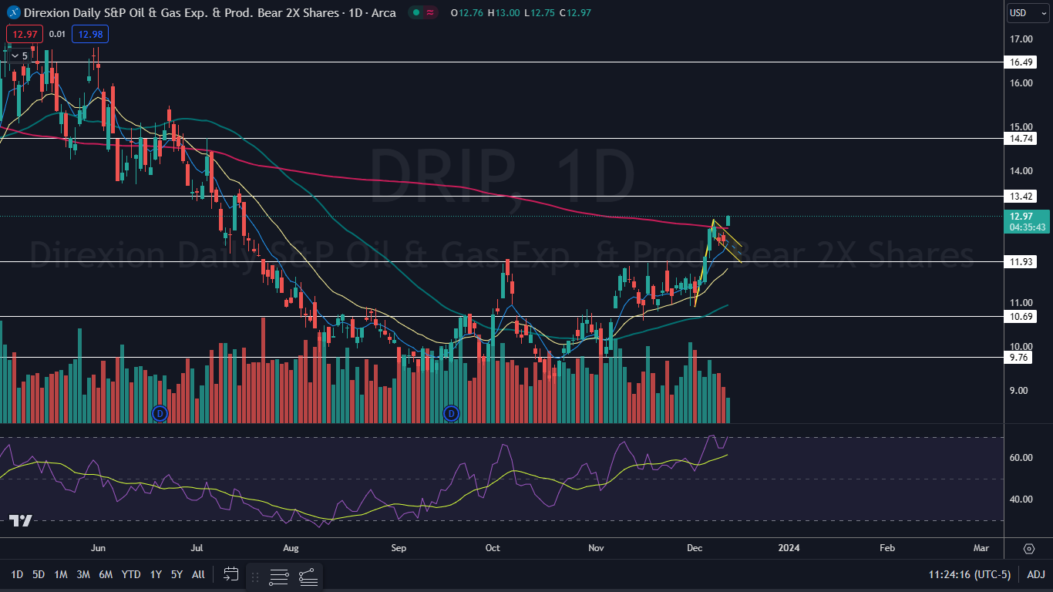Screen dimensions: 1053x592
Task: Open timezone menu showing 11:24:16 (UTC-5)
Action: click(x=969, y=574)
